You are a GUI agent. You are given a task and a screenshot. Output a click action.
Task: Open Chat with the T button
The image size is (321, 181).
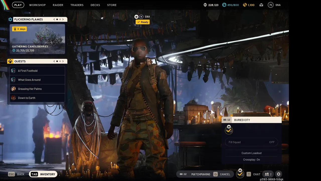253,174
